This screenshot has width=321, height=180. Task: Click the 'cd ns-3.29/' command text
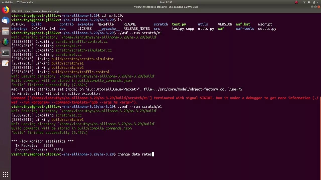click(x=113, y=15)
